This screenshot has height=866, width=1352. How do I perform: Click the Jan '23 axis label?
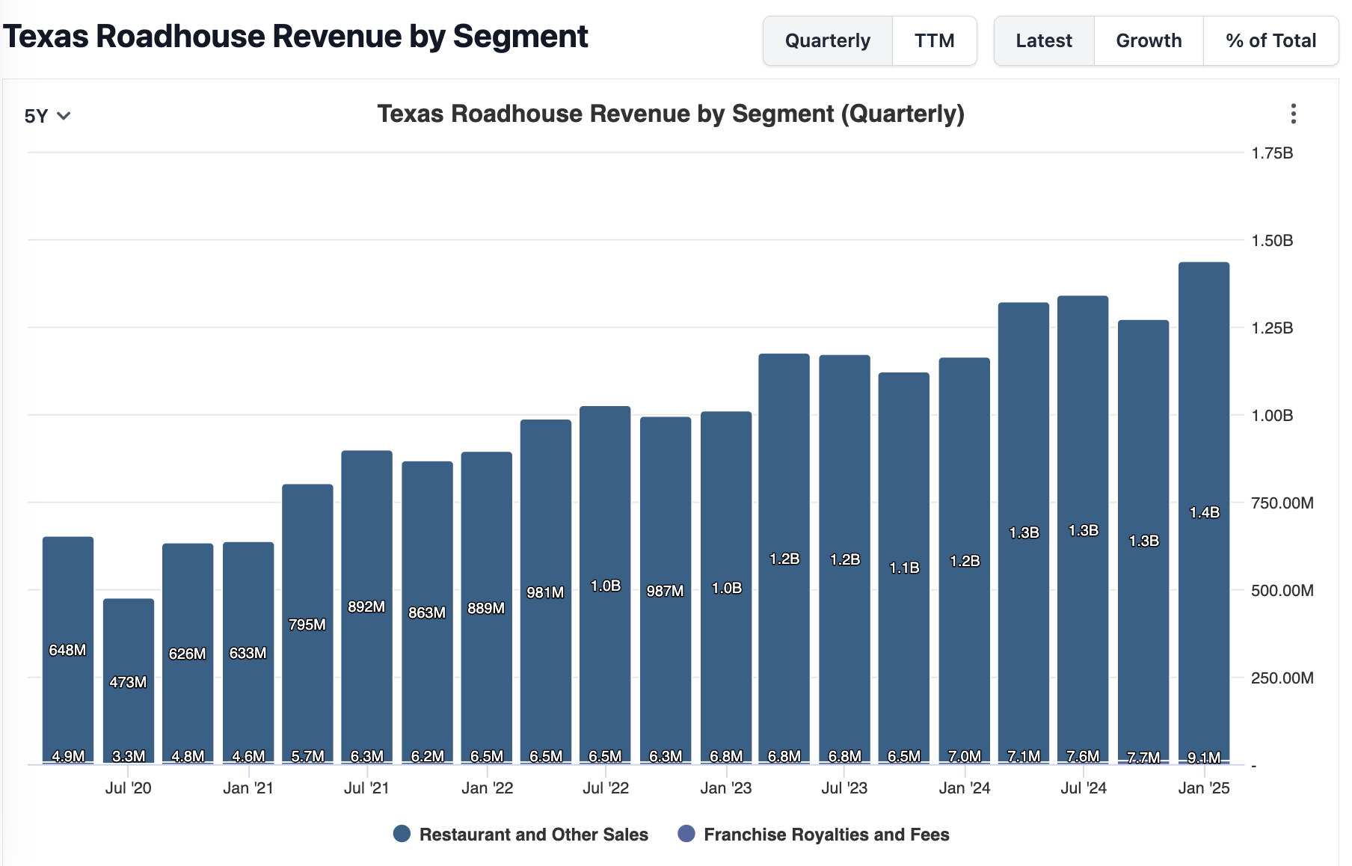coord(725,787)
